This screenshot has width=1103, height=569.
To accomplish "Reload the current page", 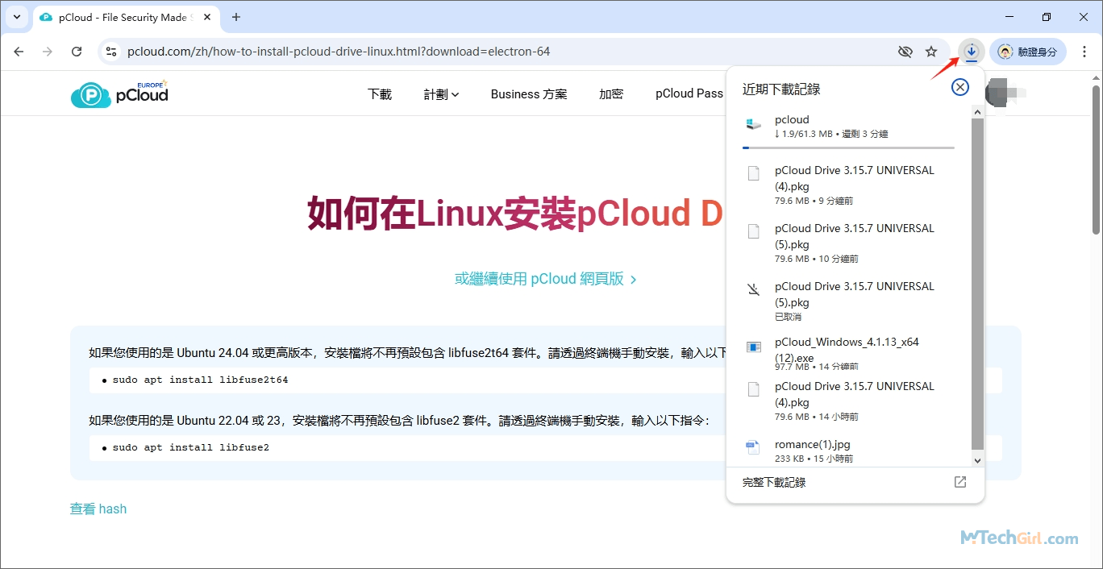I will [x=77, y=52].
